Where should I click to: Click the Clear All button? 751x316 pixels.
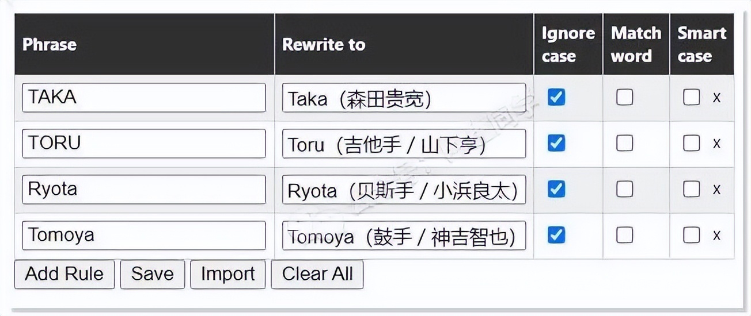[317, 274]
